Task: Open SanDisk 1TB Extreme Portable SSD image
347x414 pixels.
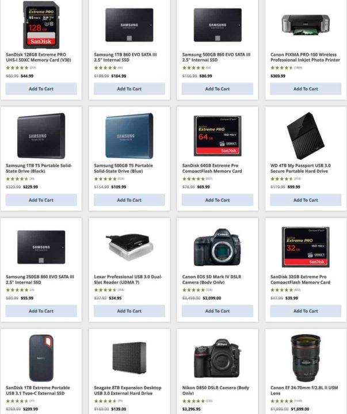Action: tap(41, 358)
